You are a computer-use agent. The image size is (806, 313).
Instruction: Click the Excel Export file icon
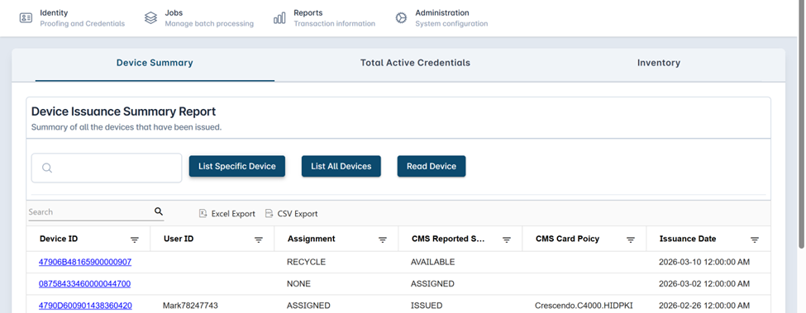[203, 213]
